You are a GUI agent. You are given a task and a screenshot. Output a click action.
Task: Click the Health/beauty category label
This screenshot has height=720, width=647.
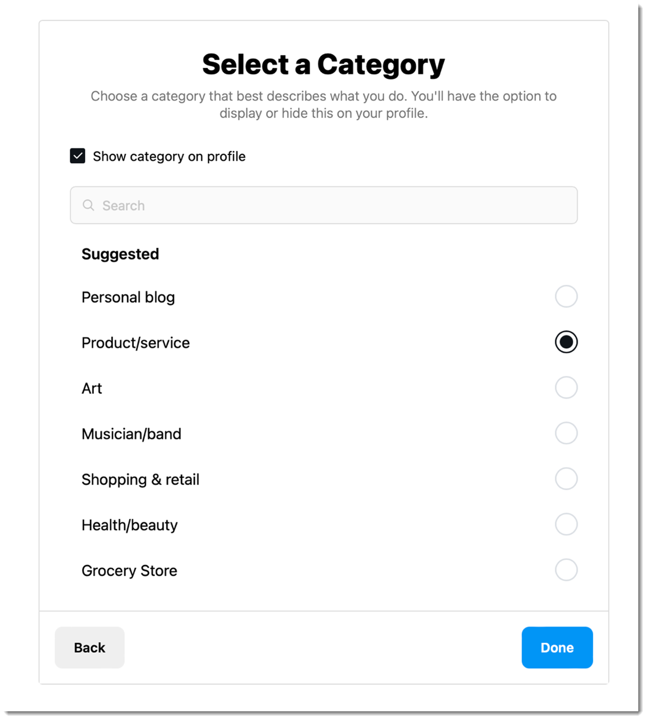[x=130, y=525]
